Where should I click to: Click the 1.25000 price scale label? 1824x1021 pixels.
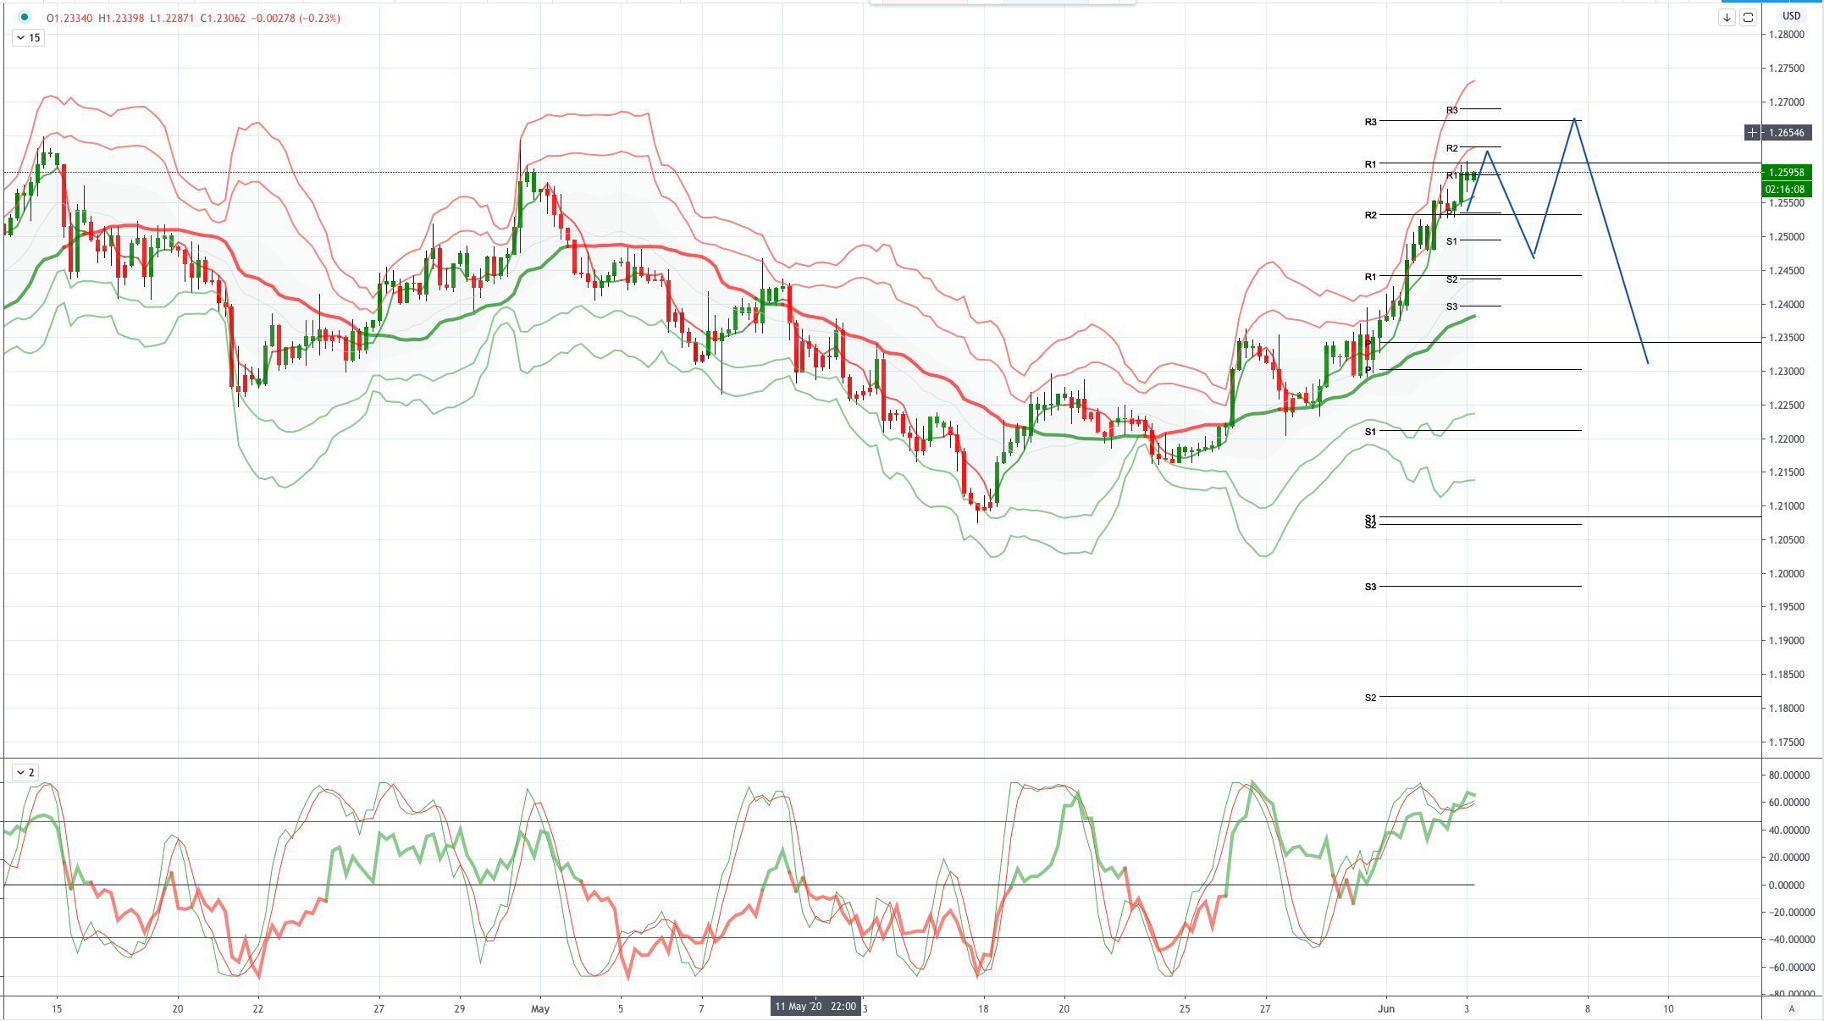tap(1787, 237)
